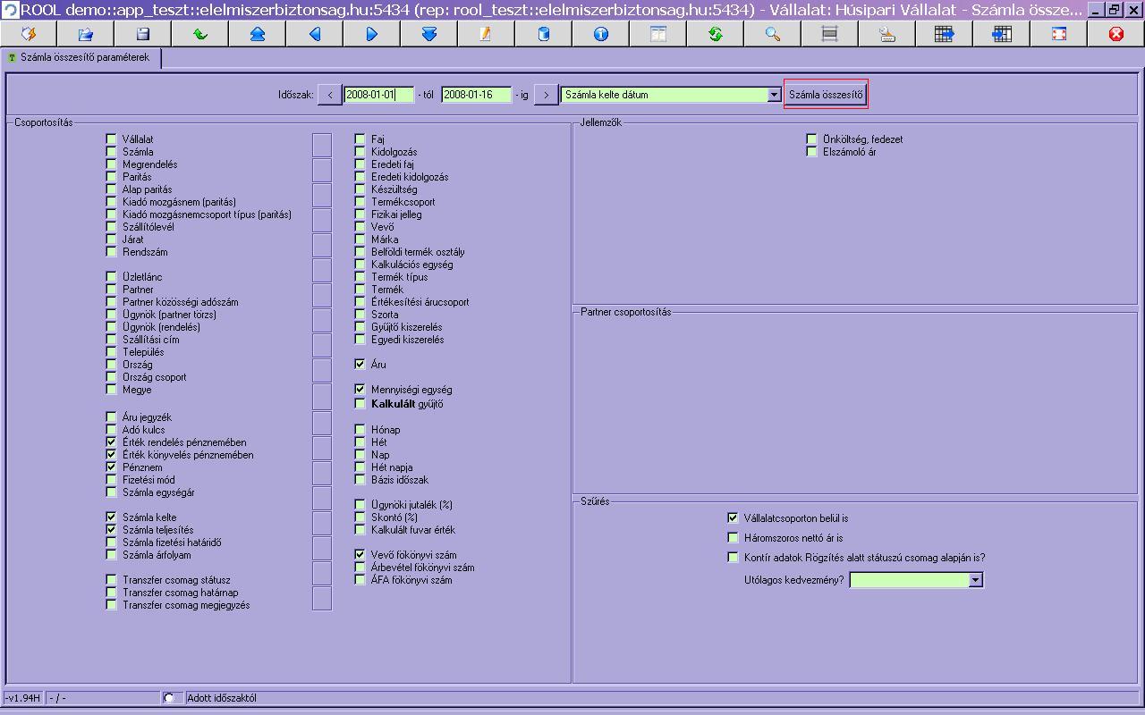The image size is (1145, 715).
Task: Click the blue double down-arrow last record icon
Action: (429, 34)
